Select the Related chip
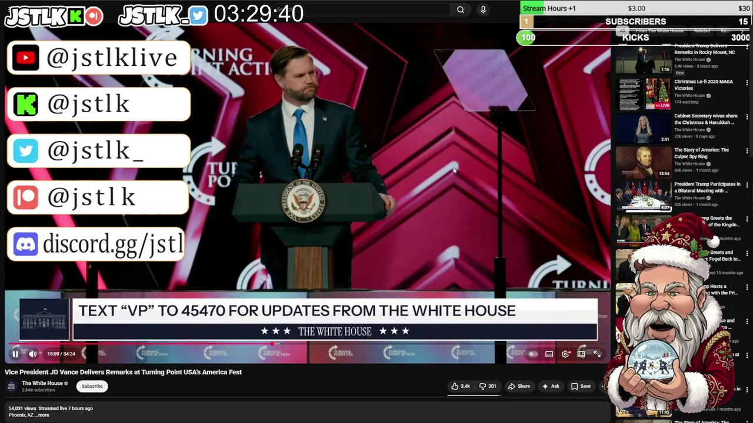This screenshot has height=423, width=753. [702, 31]
